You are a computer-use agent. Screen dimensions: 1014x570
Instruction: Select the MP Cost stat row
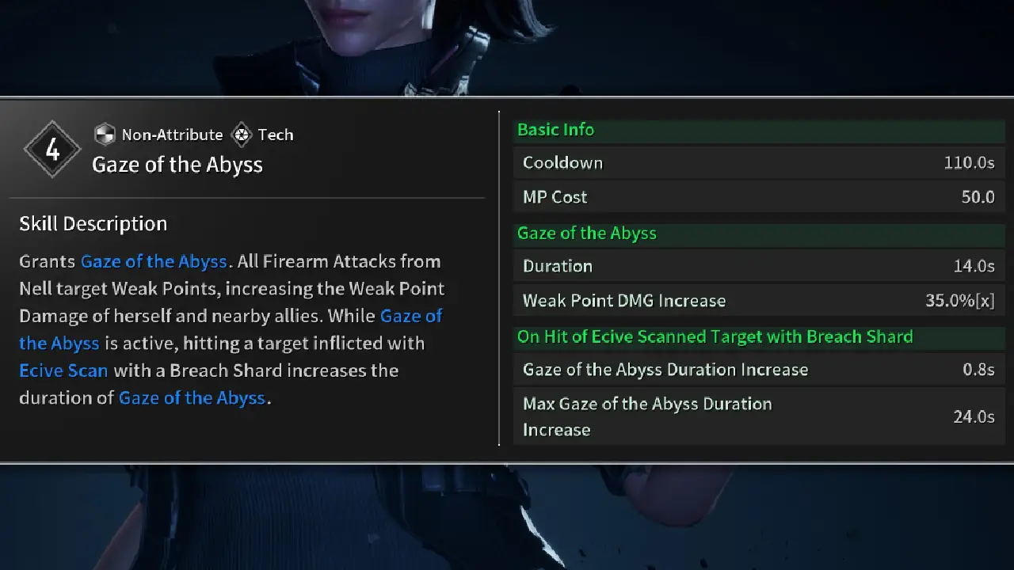coord(759,196)
